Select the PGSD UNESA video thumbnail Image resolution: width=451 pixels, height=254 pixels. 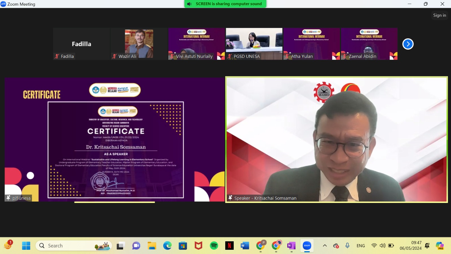click(x=254, y=43)
